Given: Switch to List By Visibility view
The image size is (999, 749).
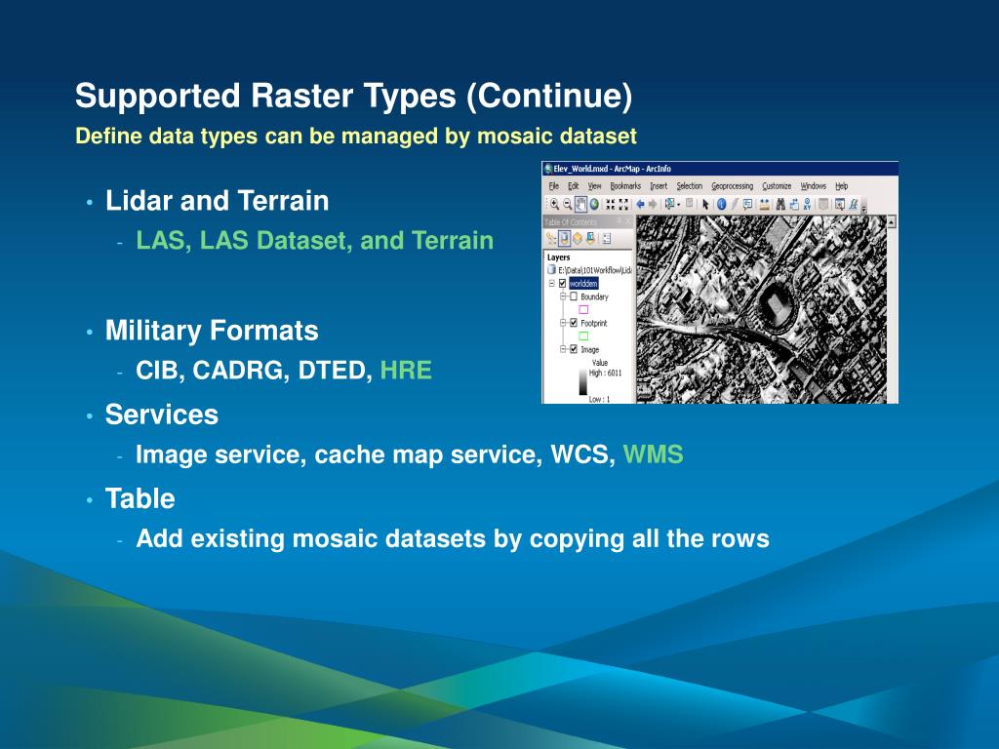Looking at the screenshot, I should point(578,239).
